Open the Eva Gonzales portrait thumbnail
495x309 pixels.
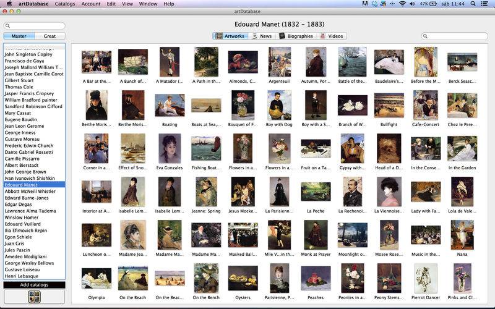coord(170,148)
